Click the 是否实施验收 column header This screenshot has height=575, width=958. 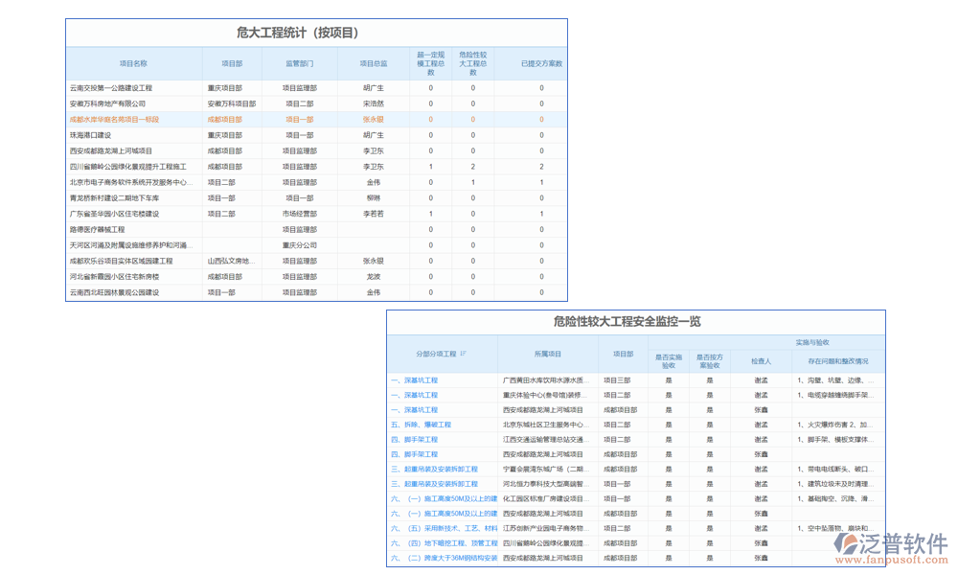click(x=668, y=358)
